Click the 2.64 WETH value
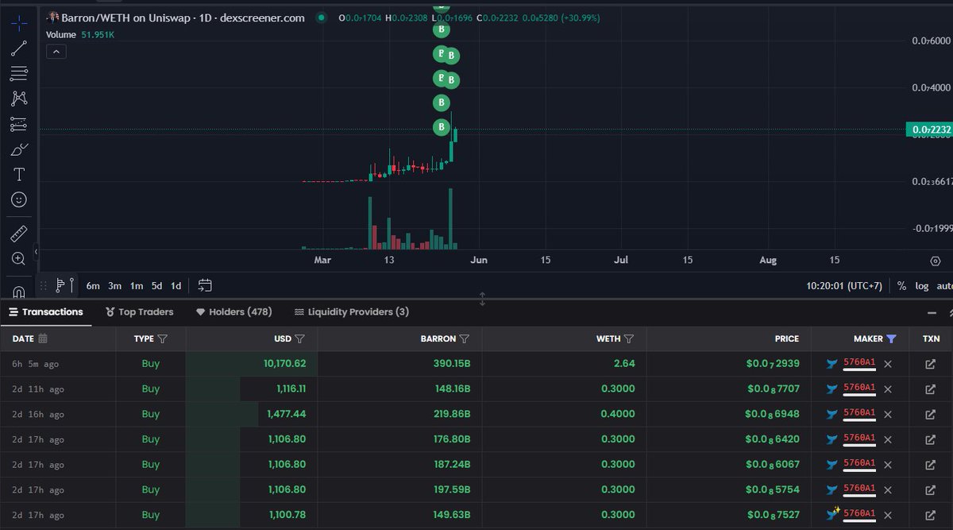Image resolution: width=953 pixels, height=530 pixels. (x=626, y=364)
